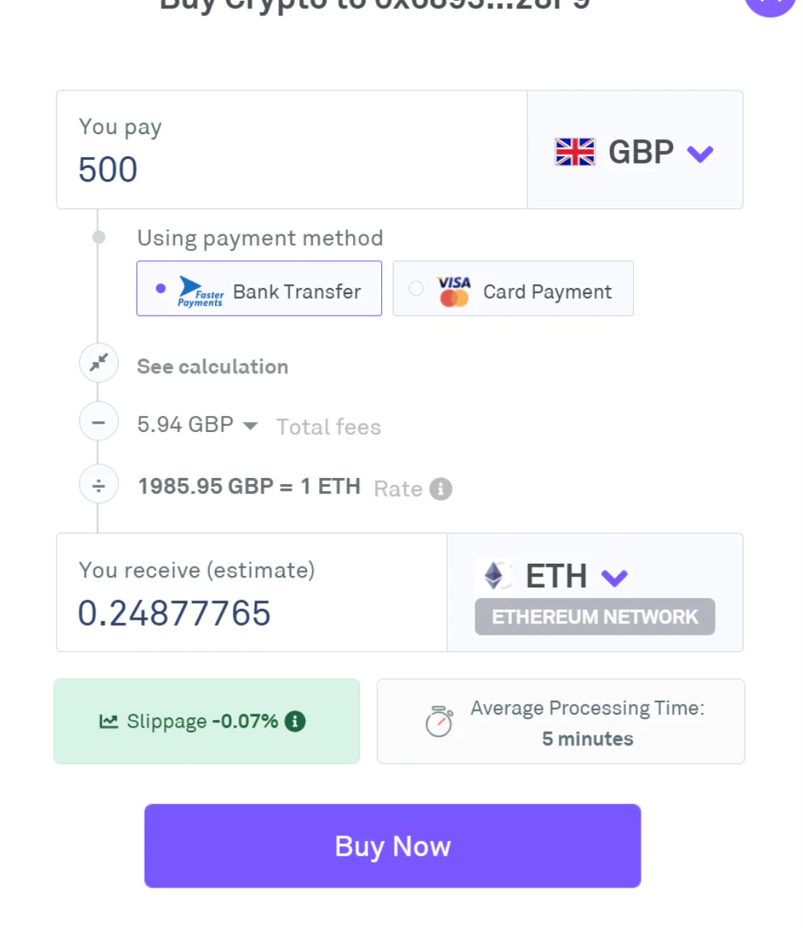Click the You receive estimate field
The image size is (803, 942).
pyautogui.click(x=252, y=593)
